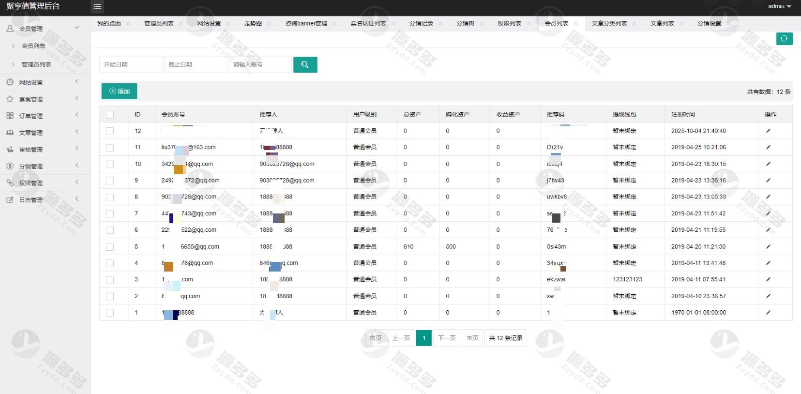This screenshot has height=394, width=801.
Task: Switch to the 权限列表 tab
Action: (509, 23)
